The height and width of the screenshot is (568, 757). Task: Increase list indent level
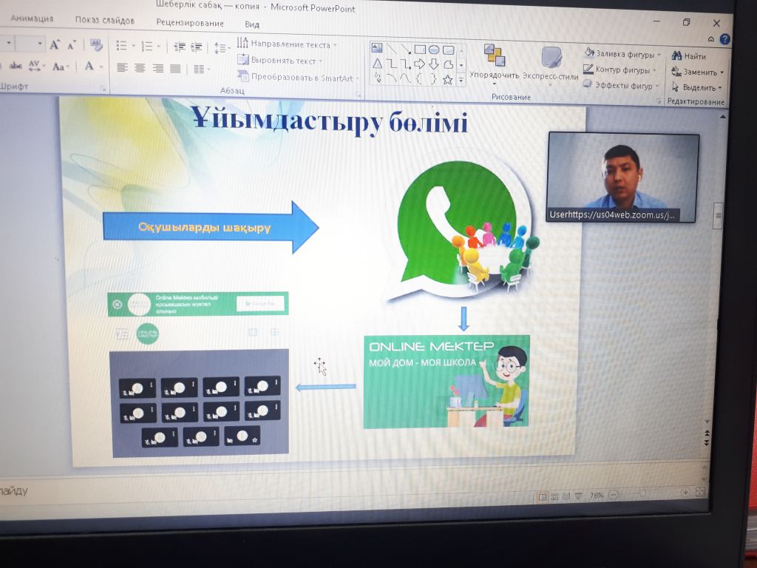(x=197, y=47)
